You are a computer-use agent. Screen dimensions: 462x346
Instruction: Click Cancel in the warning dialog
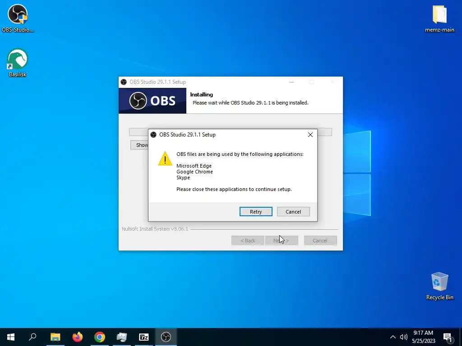[293, 212]
